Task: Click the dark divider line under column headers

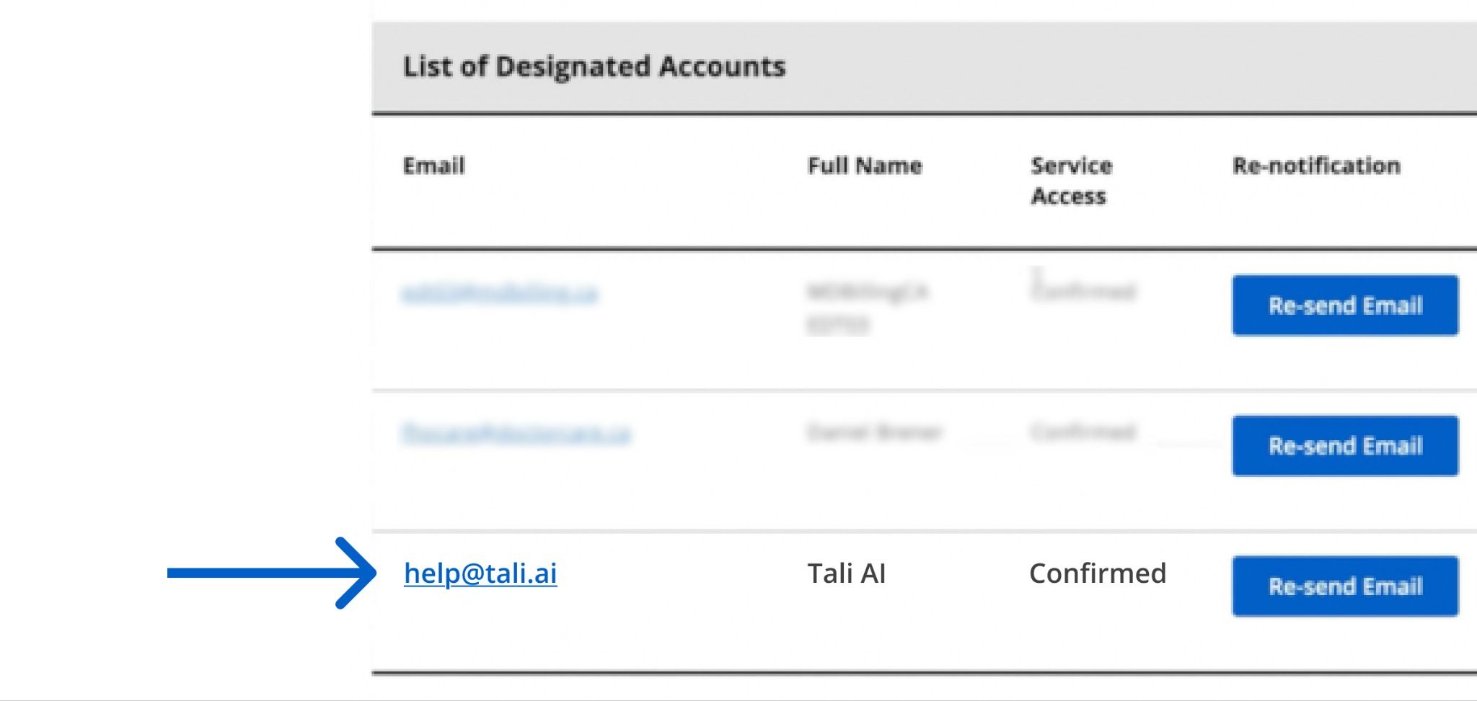Action: pos(923,249)
